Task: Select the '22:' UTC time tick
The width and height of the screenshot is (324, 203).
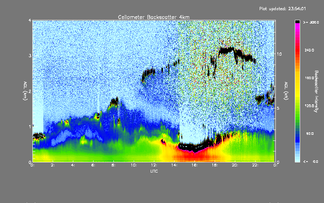Action: click(x=255, y=165)
